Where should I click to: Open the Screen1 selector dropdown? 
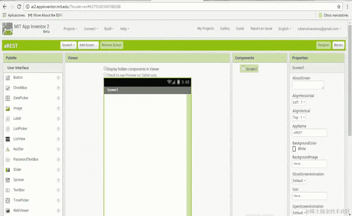pos(69,45)
